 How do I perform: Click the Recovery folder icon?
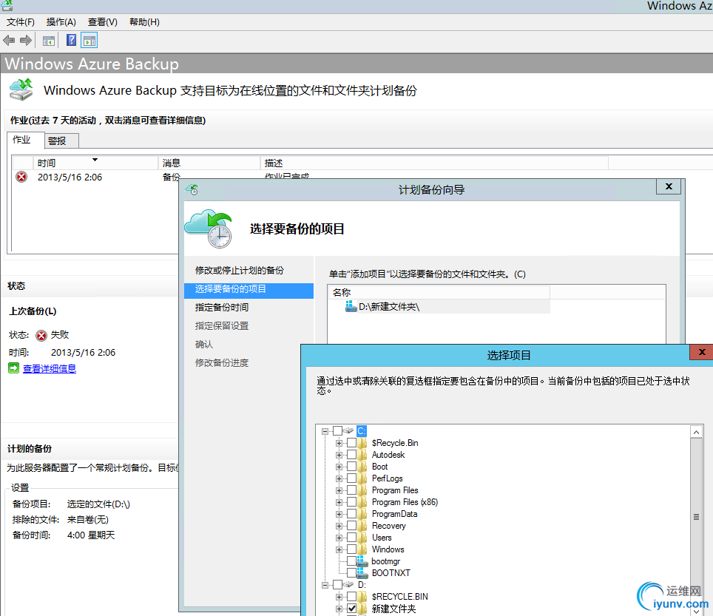(x=362, y=526)
